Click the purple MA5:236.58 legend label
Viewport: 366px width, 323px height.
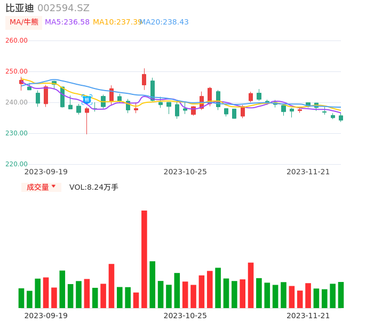67,22
